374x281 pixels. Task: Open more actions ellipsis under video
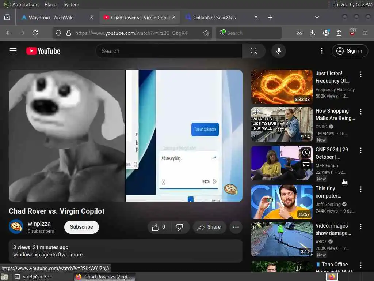pos(236,227)
